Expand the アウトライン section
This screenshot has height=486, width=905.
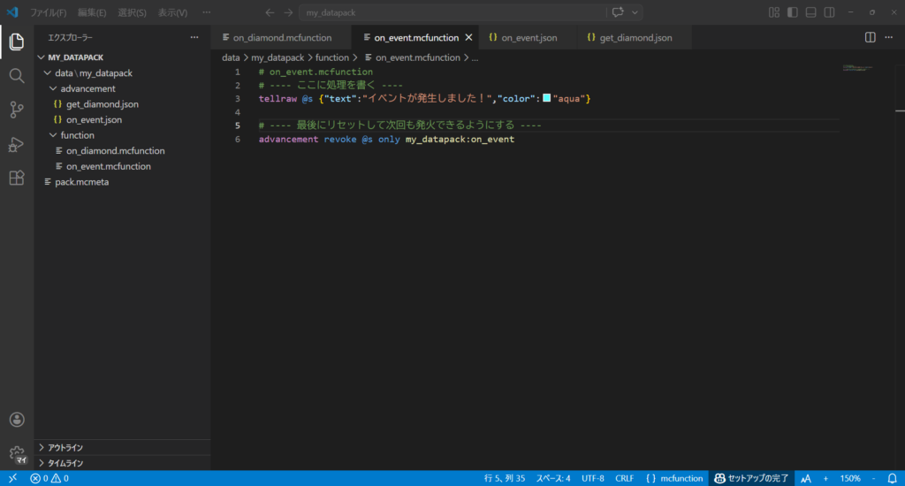(65, 448)
